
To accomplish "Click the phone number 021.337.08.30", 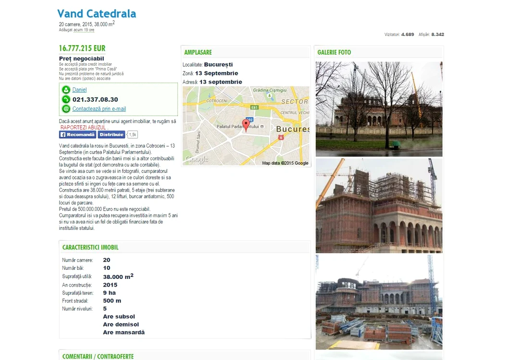I will coord(95,99).
